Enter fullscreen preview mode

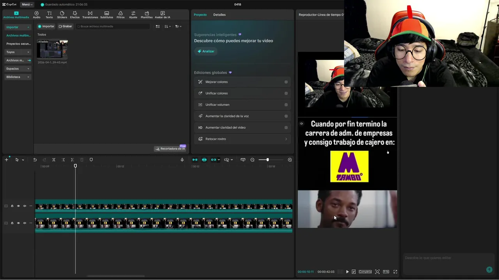(x=395, y=272)
